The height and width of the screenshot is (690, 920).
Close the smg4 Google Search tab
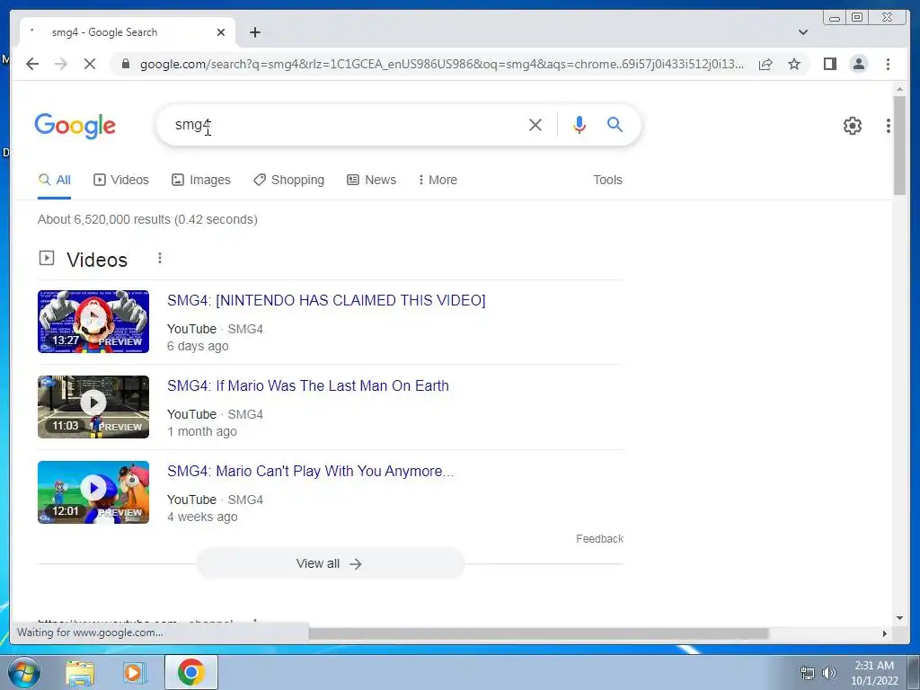click(221, 32)
